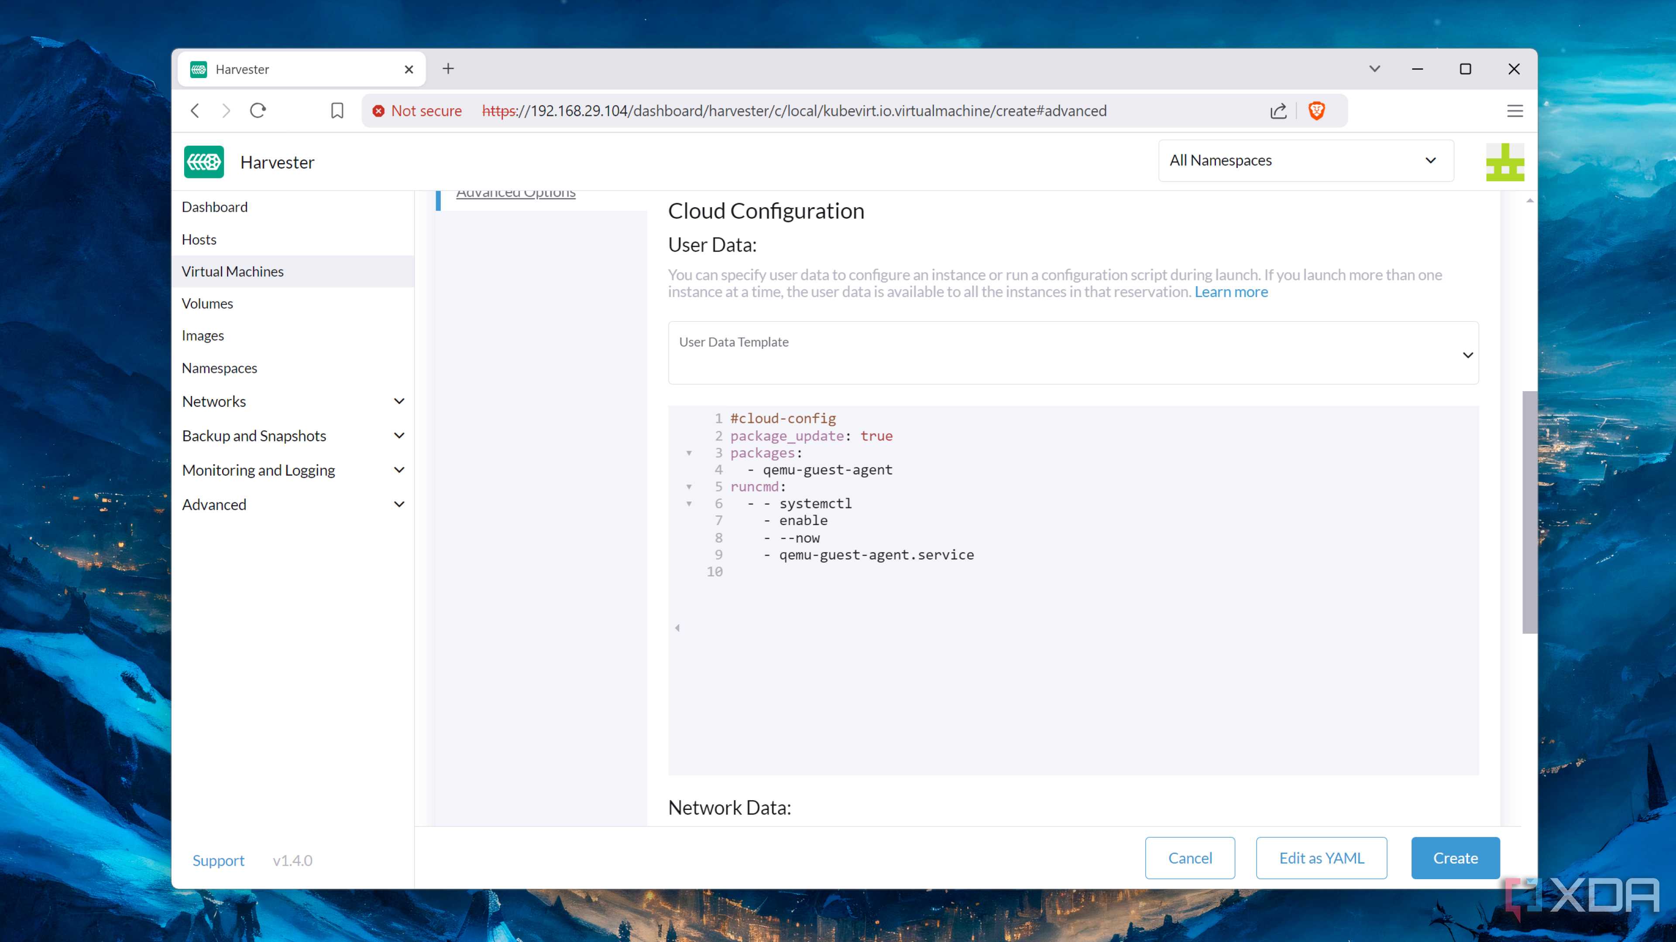Click the package_update: true line
The image size is (1676, 942).
click(x=811, y=436)
